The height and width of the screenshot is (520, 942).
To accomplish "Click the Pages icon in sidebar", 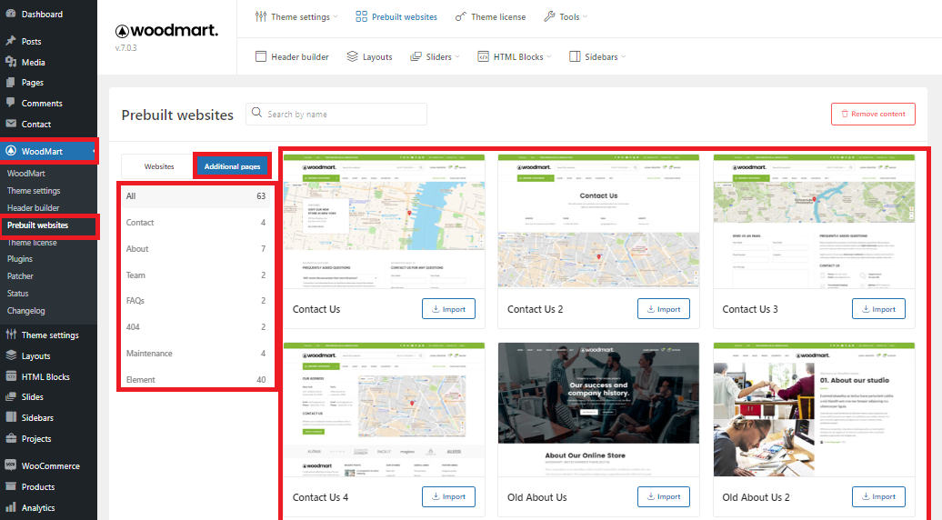I will click(x=11, y=82).
